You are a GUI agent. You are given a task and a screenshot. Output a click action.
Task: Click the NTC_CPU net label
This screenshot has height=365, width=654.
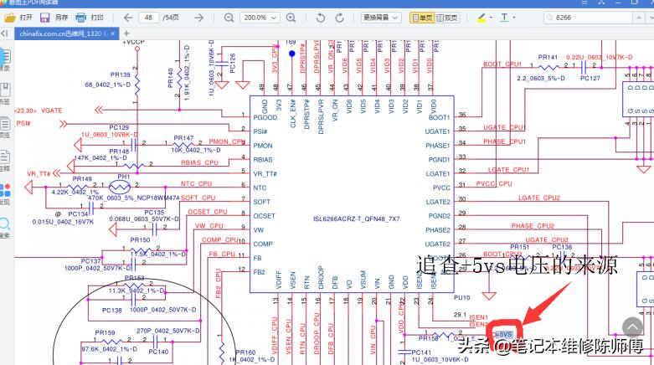tap(196, 183)
